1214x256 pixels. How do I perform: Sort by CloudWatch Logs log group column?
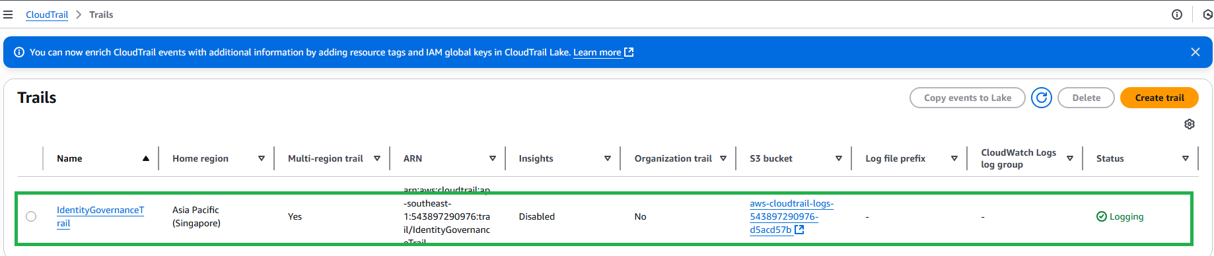(x=1070, y=158)
